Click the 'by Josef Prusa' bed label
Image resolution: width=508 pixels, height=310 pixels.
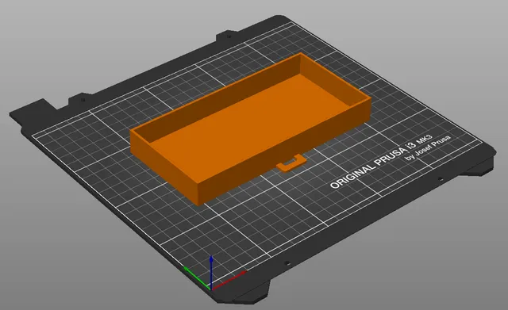pyautogui.click(x=429, y=147)
